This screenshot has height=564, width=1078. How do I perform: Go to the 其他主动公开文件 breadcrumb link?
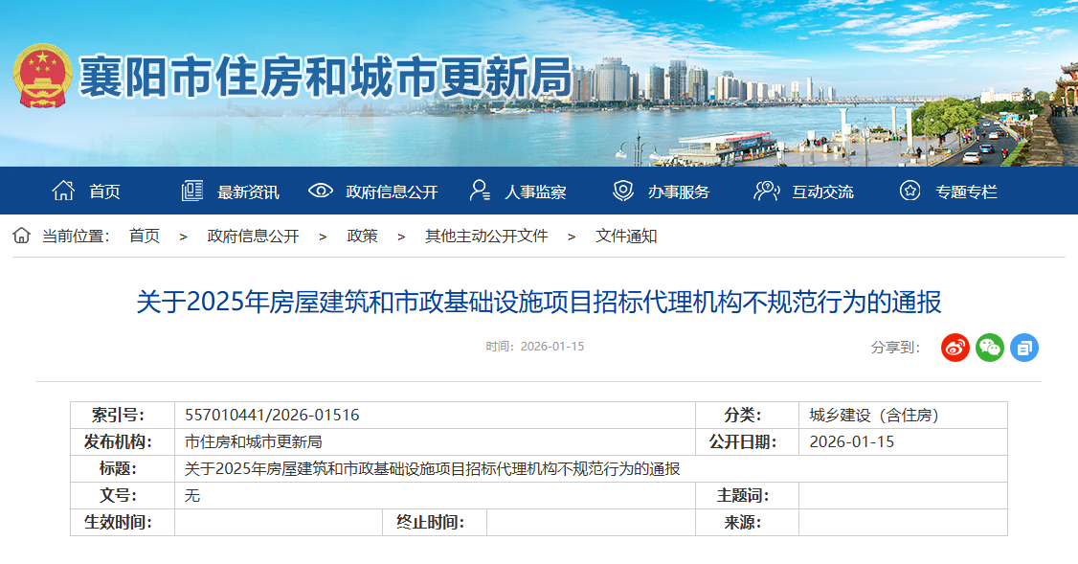[486, 236]
